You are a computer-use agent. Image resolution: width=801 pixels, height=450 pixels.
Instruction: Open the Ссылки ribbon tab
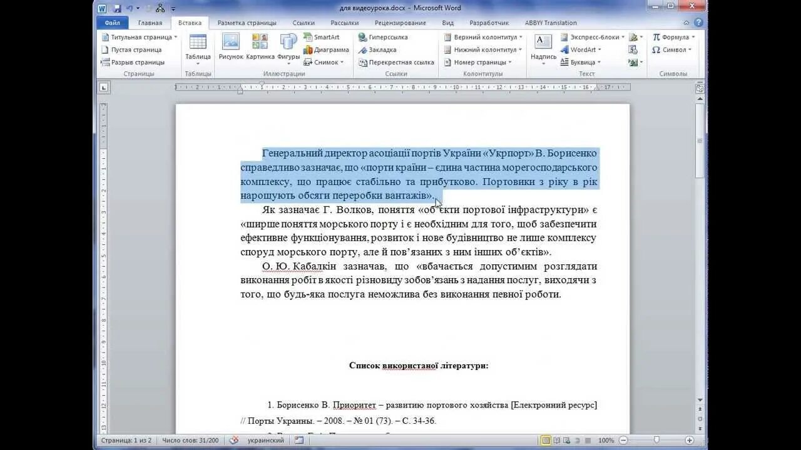[x=304, y=23]
